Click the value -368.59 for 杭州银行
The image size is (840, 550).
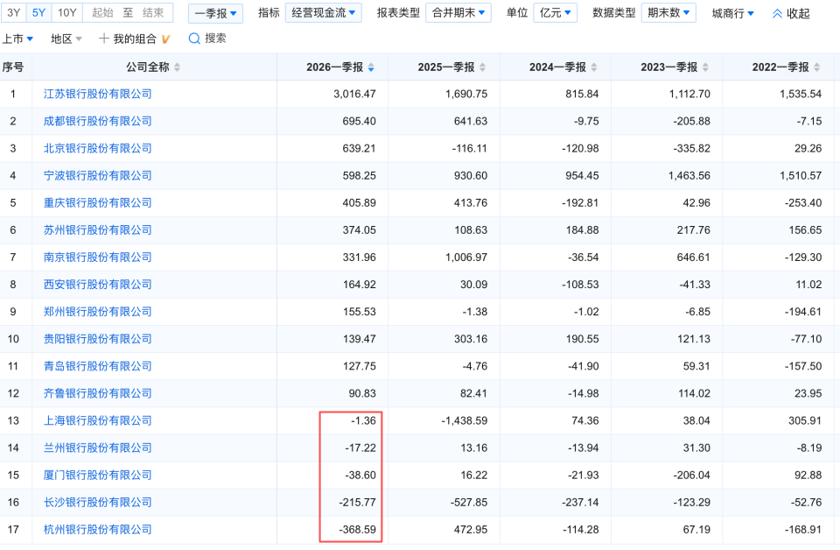pyautogui.click(x=357, y=530)
